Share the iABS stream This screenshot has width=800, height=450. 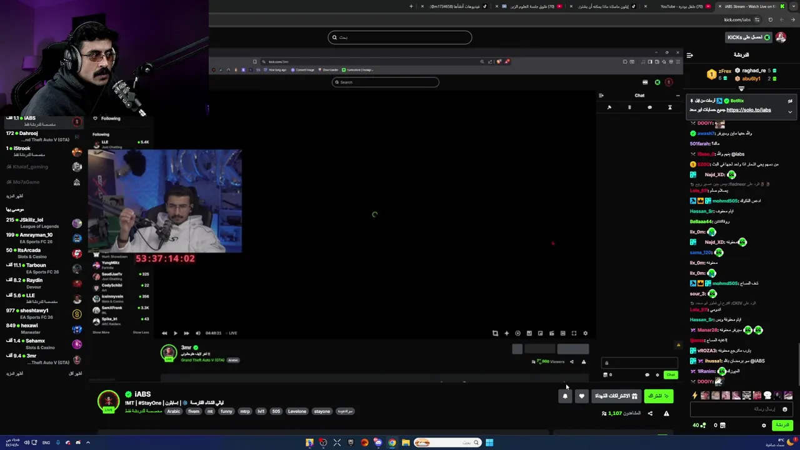pos(650,413)
